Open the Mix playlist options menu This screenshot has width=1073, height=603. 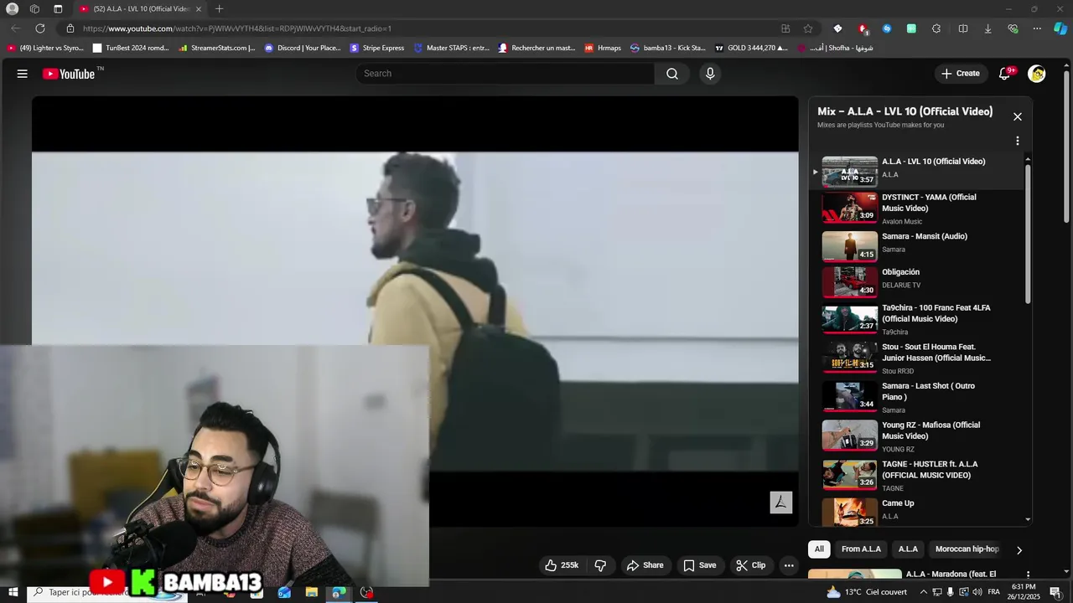point(1018,142)
